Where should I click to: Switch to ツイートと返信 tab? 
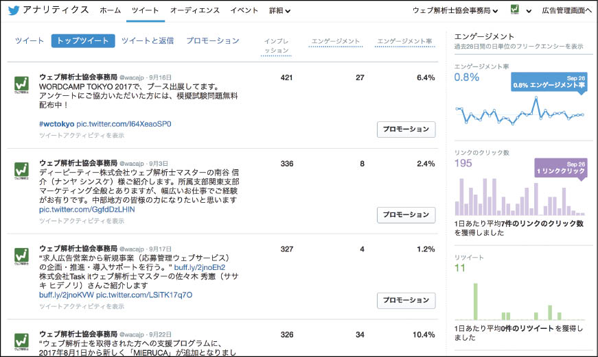tap(148, 40)
